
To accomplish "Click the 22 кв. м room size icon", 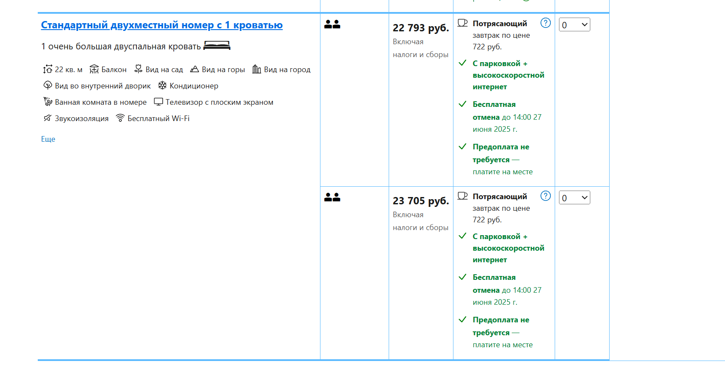I will tap(48, 69).
